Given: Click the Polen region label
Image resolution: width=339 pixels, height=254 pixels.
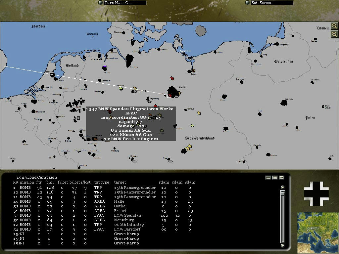Looking at the screenshot, I should coord(310,118).
